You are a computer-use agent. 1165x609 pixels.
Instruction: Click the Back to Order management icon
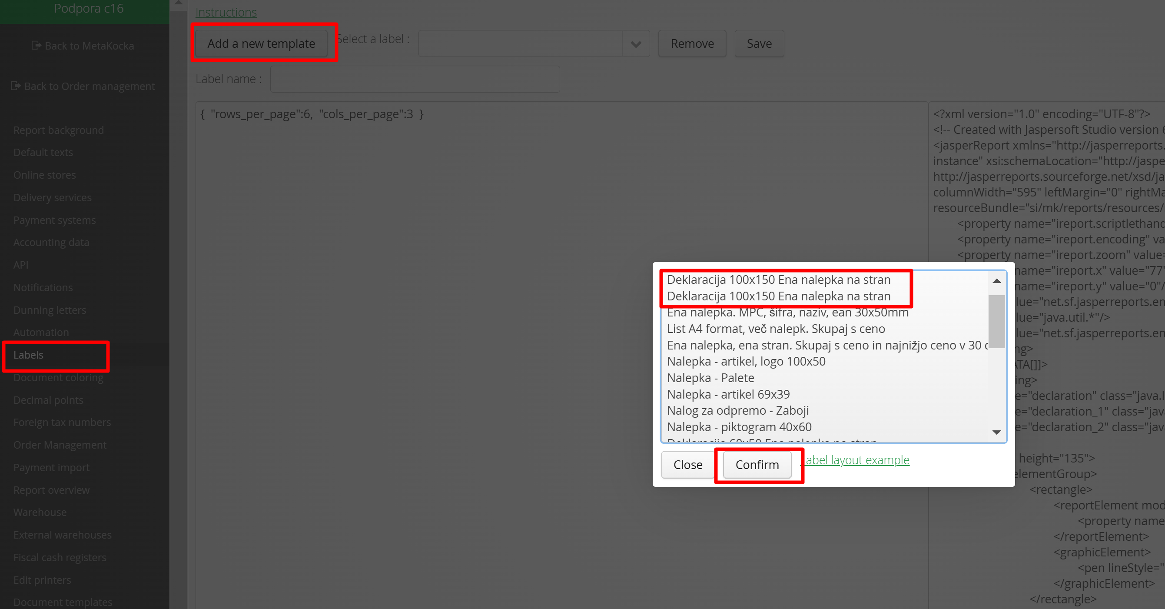coord(15,86)
